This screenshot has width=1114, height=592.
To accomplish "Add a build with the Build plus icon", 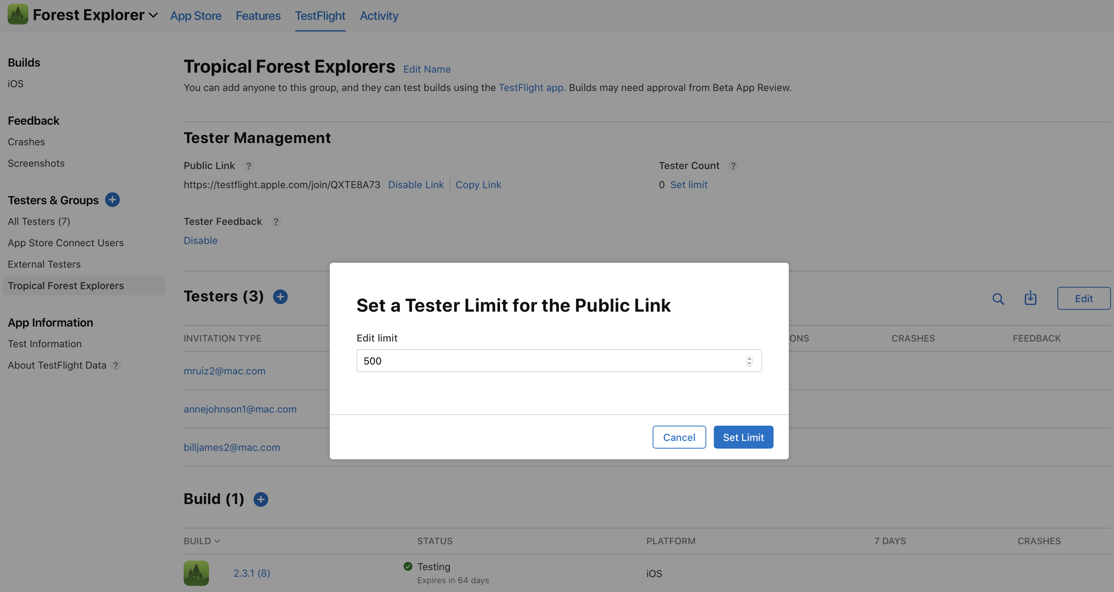I will point(261,499).
